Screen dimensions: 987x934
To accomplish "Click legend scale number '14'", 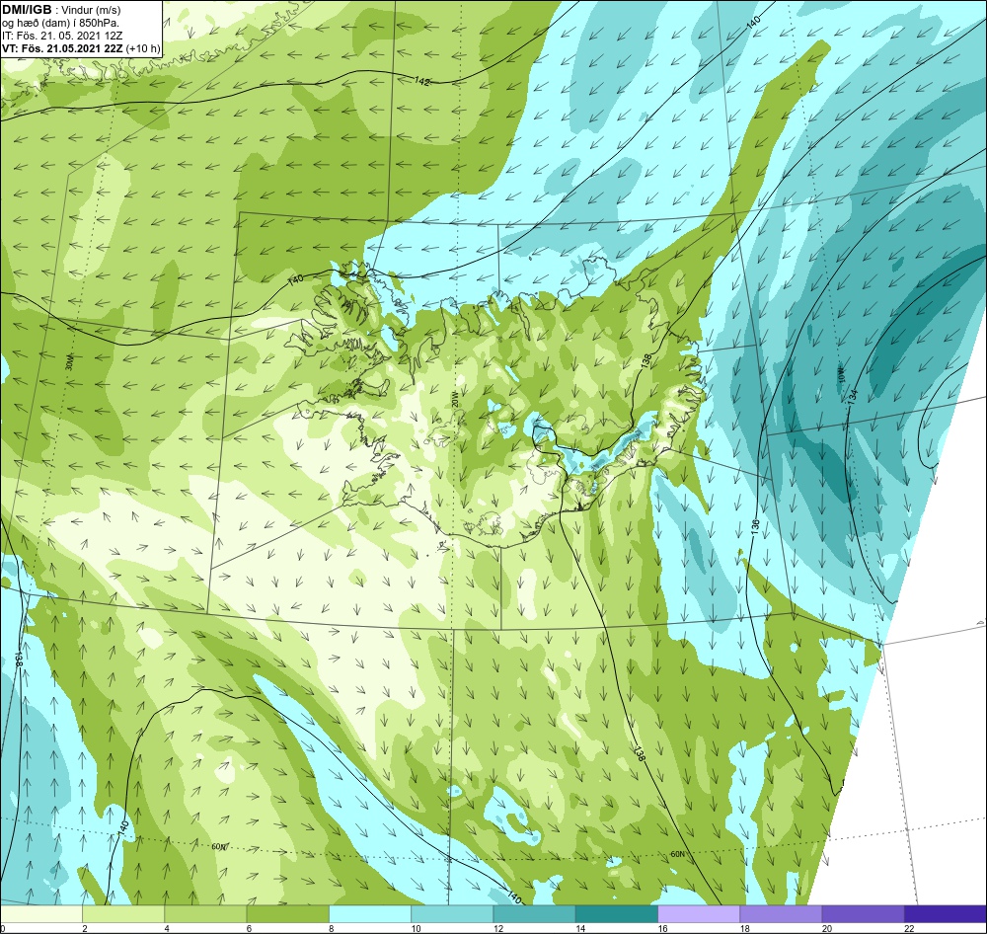I will [x=579, y=928].
